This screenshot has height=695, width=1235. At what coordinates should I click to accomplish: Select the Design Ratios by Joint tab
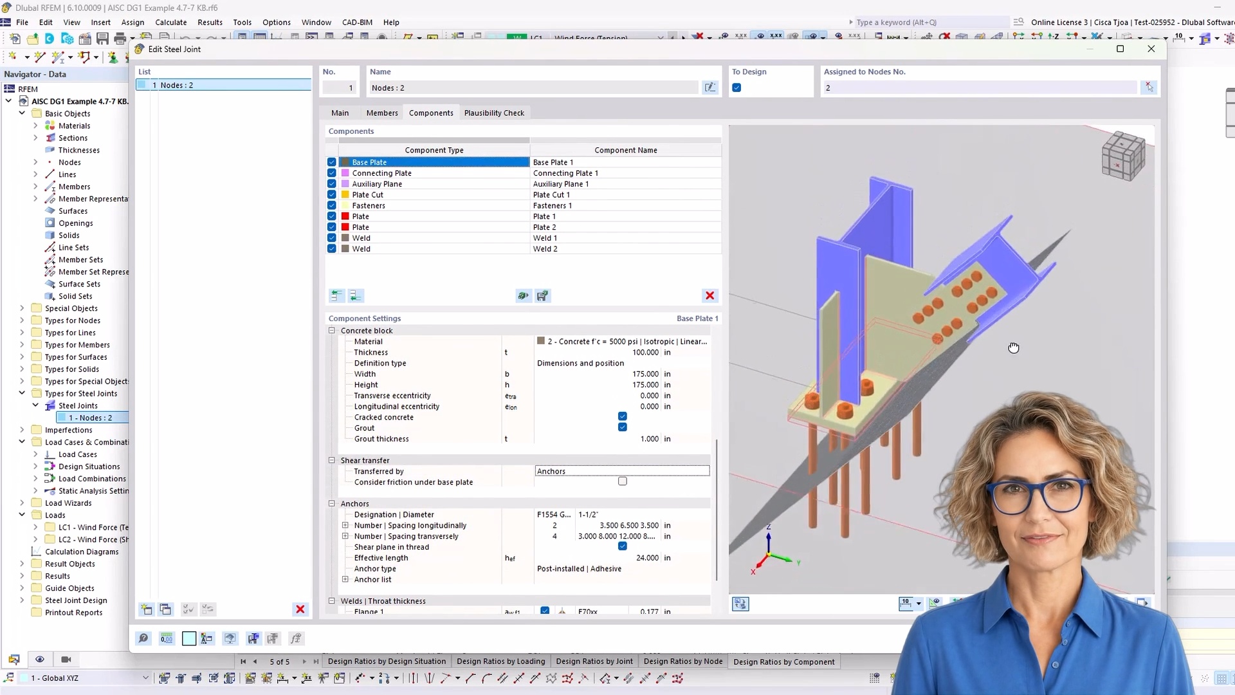594,662
